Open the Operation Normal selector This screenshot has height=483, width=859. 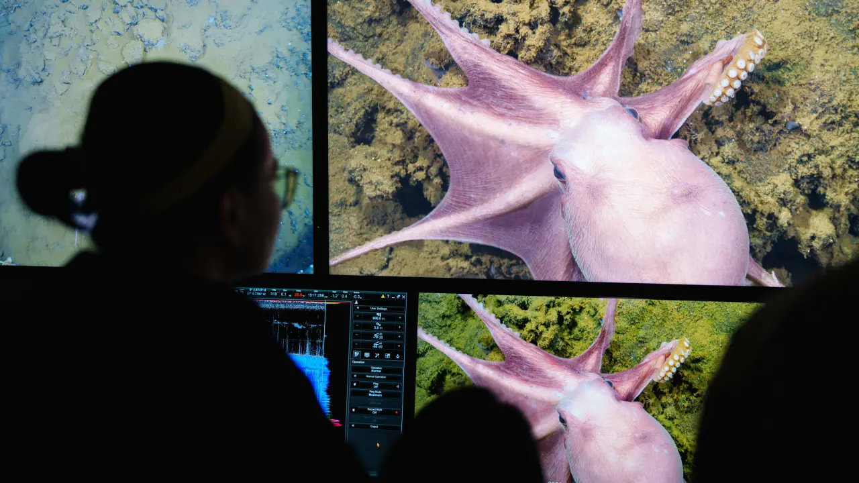(x=376, y=368)
